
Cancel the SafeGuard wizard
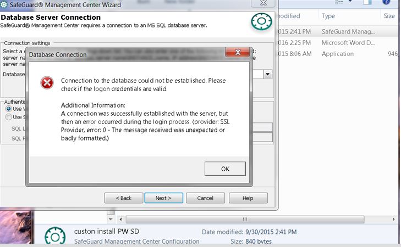click(x=205, y=198)
